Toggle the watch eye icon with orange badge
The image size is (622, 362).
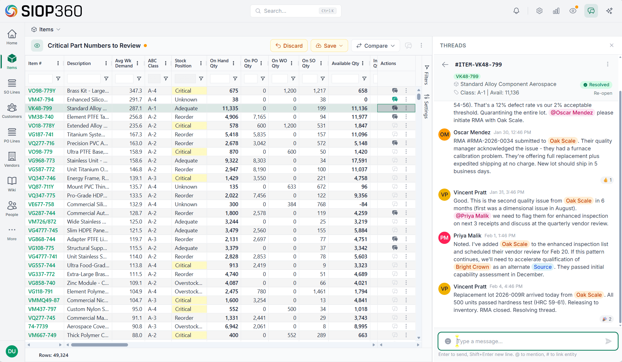tap(573, 11)
